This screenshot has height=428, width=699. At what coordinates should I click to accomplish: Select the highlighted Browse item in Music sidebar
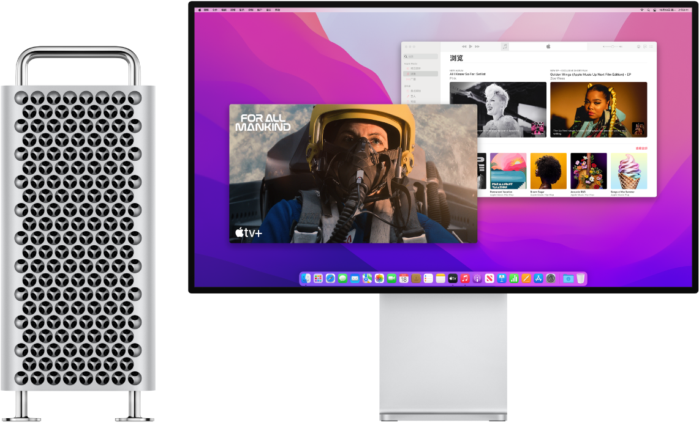point(420,74)
